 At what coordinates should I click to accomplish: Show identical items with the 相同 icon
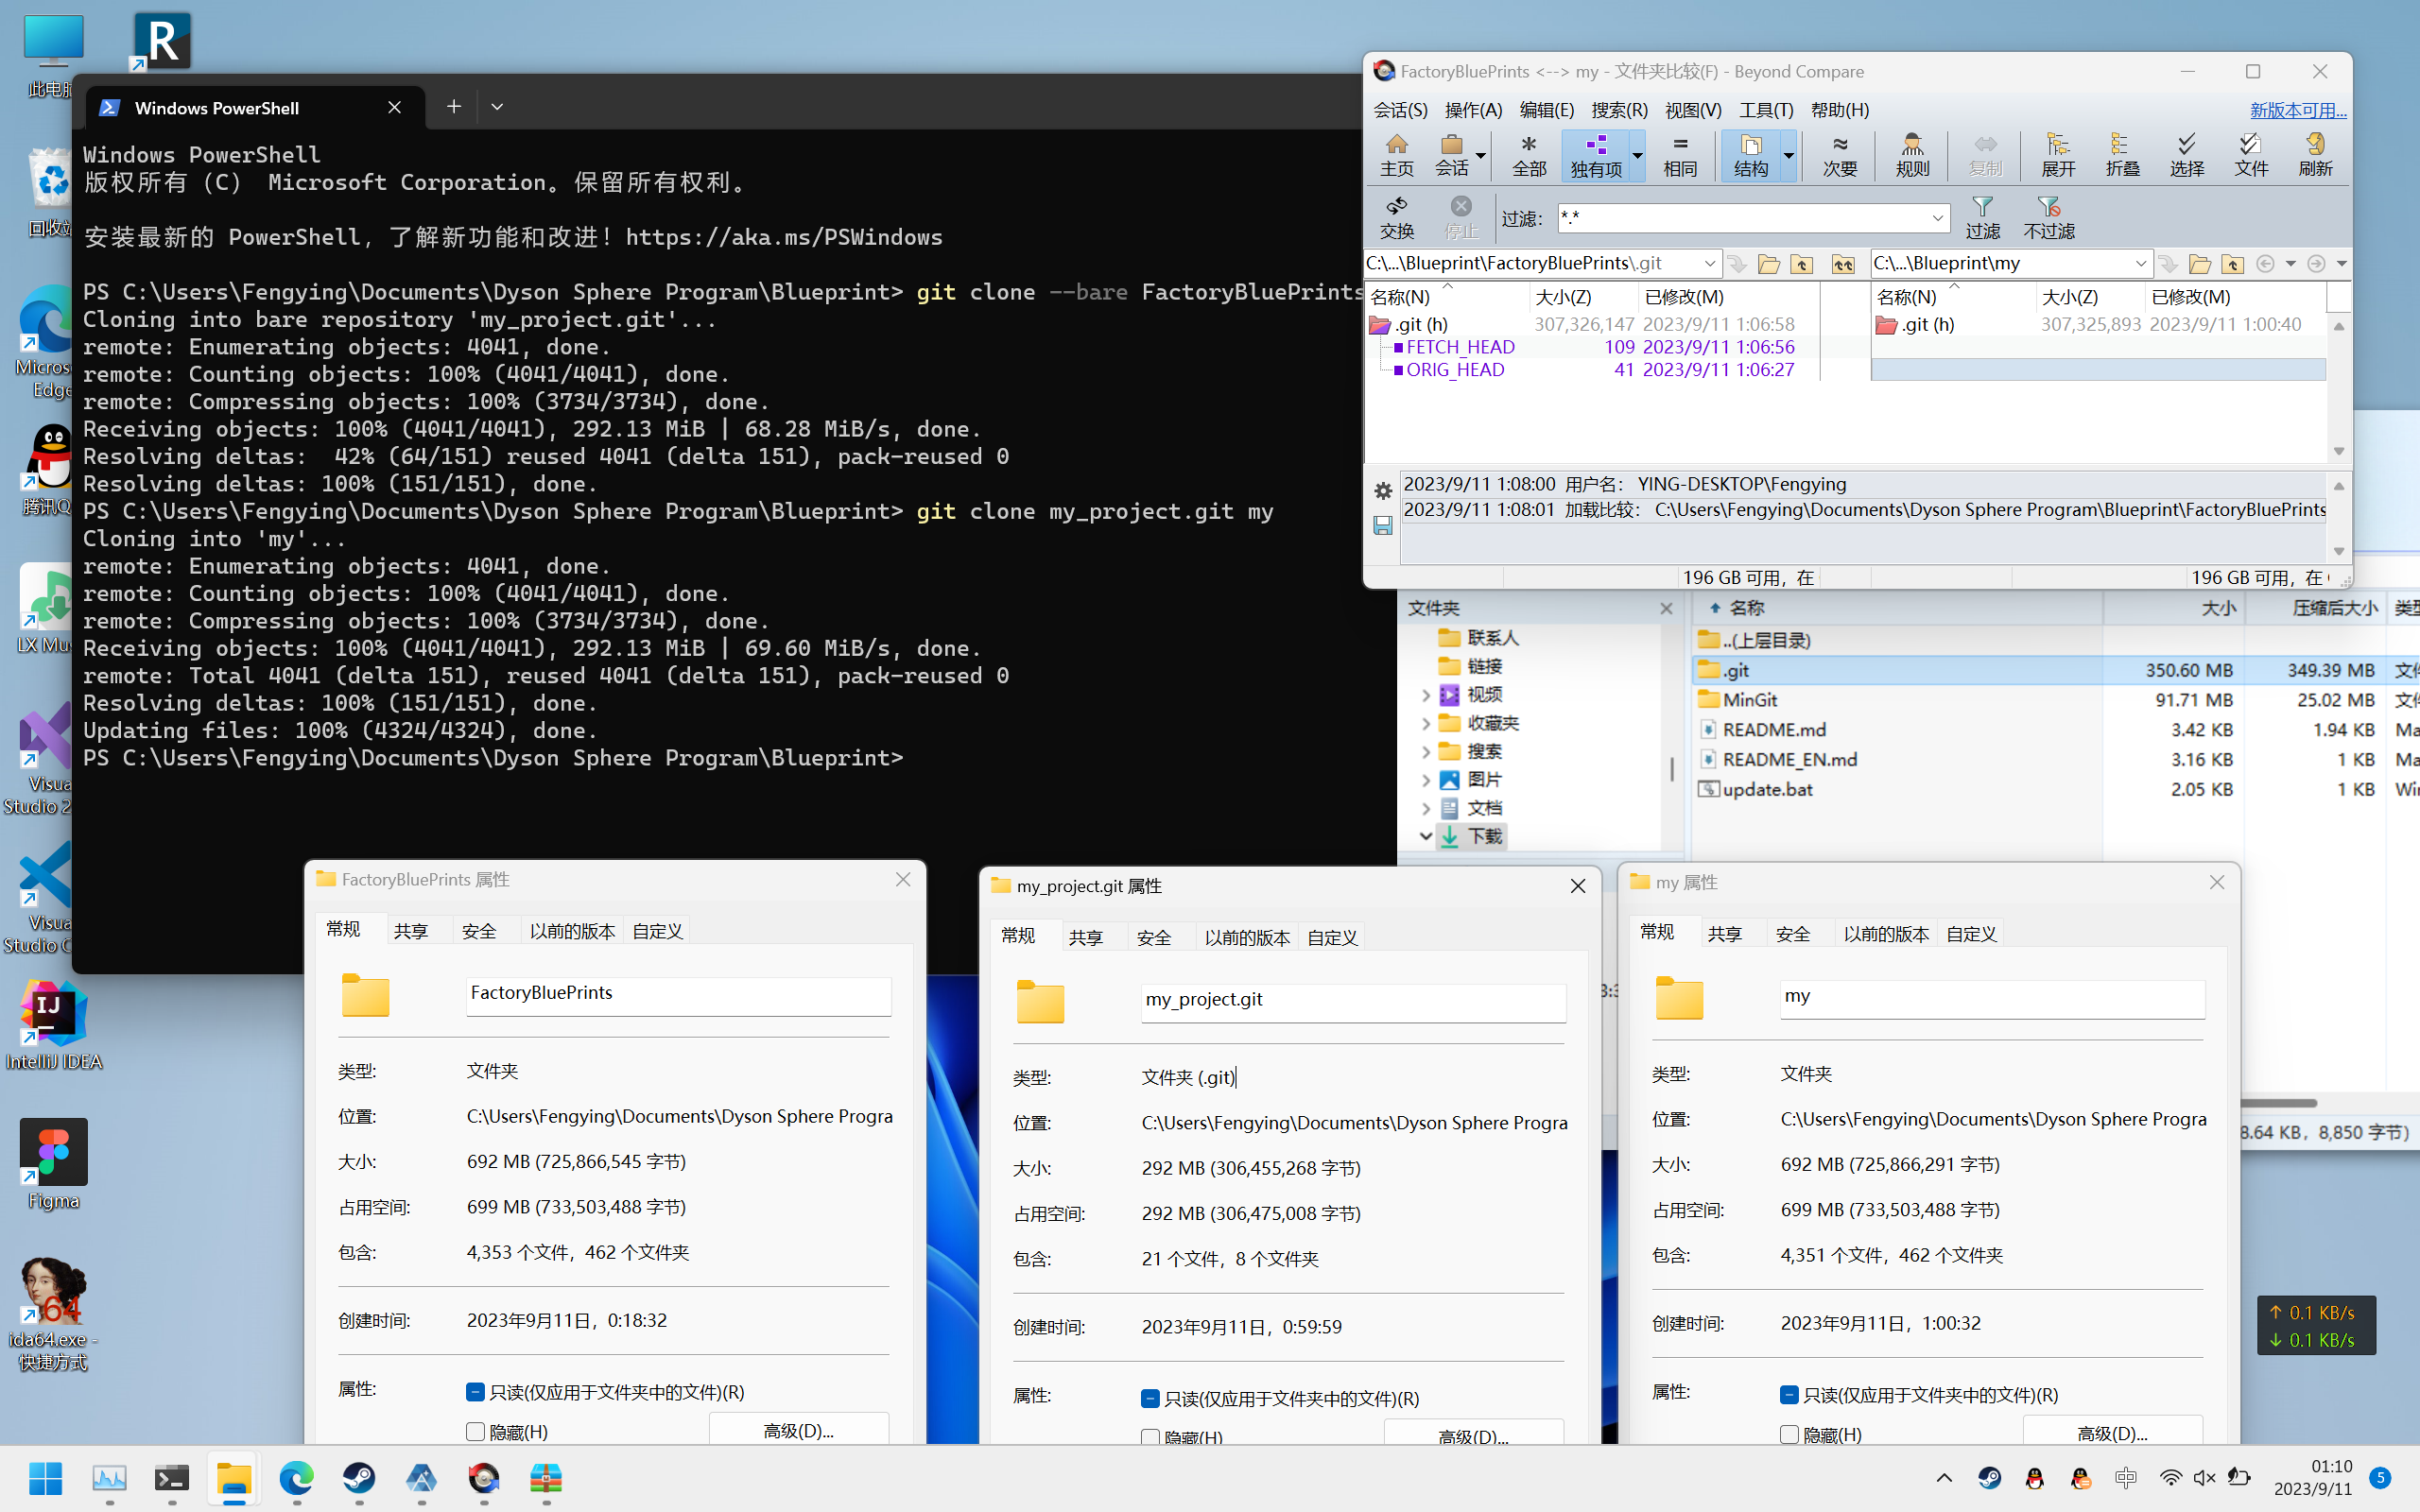[x=1681, y=153]
